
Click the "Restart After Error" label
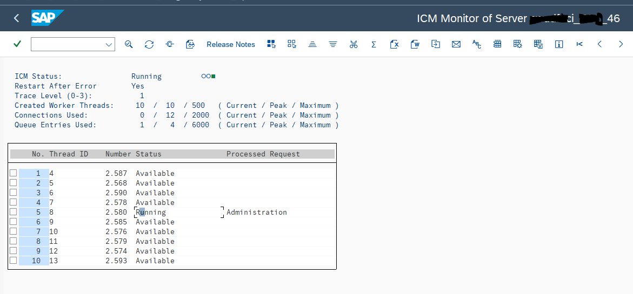coord(56,86)
